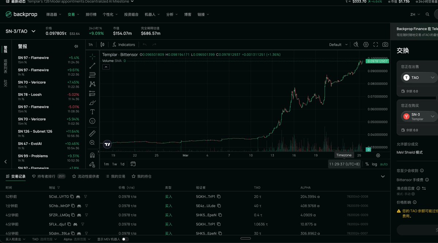Select the crosshair cursor tool
This screenshot has height=243, width=438.
[x=92, y=56]
